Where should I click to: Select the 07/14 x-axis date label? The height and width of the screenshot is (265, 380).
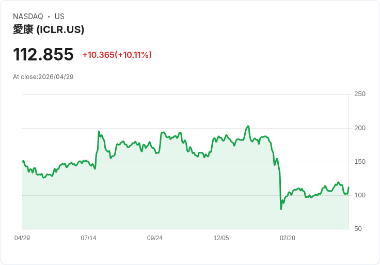88,238
